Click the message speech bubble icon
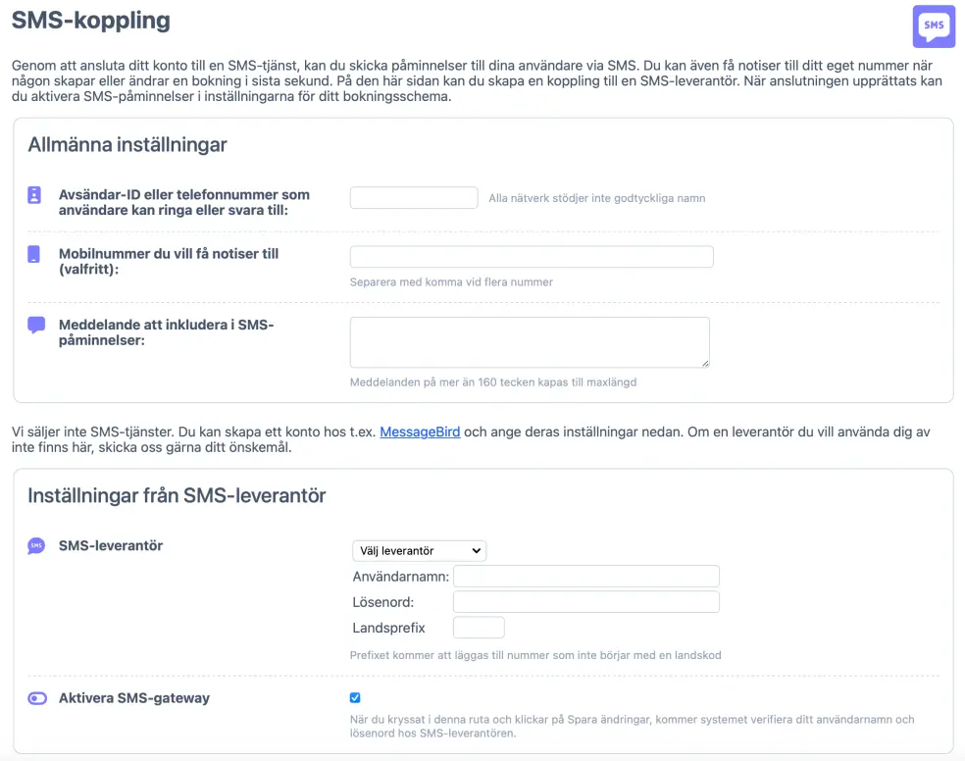 (36, 325)
